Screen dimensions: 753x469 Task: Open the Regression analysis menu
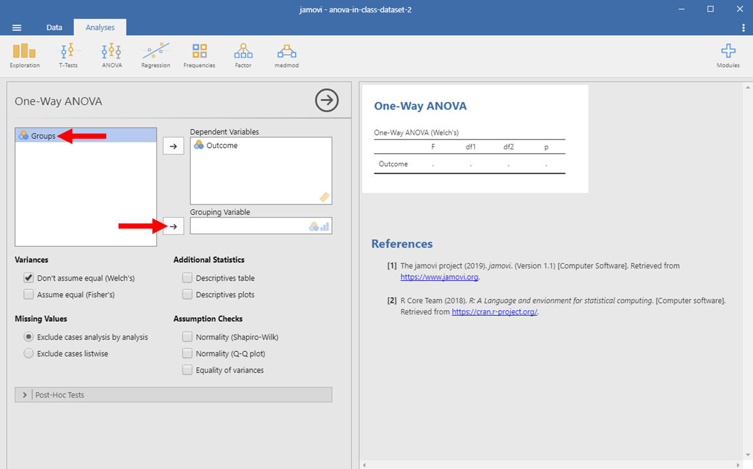tap(156, 55)
